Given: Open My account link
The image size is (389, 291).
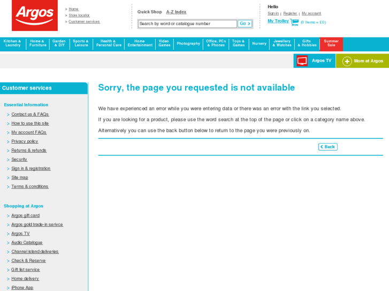Looking at the screenshot, I should [x=311, y=13].
